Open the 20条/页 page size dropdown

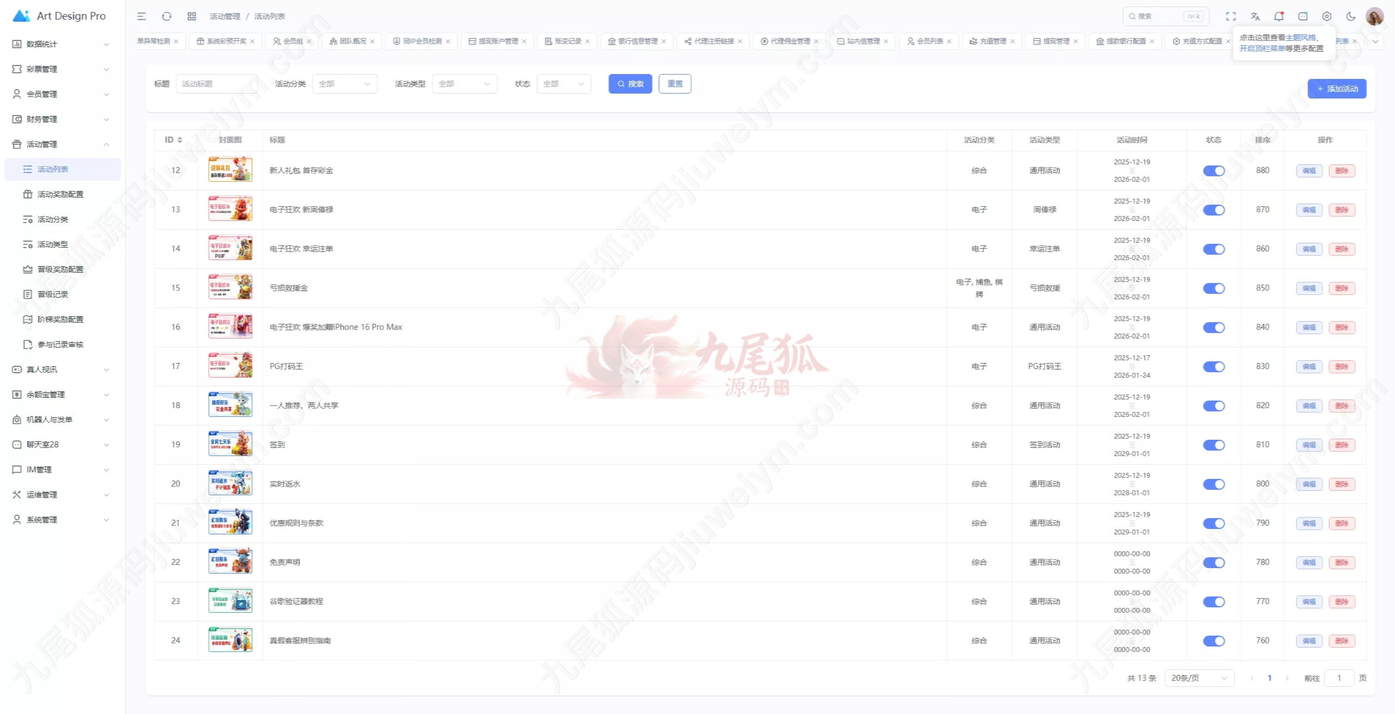click(x=1199, y=678)
